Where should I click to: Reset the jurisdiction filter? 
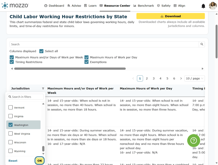tap(13, 161)
